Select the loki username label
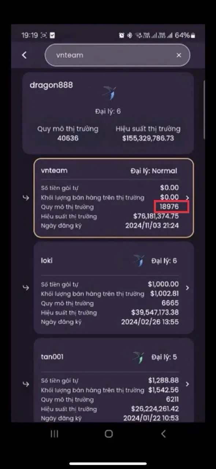 (47, 261)
